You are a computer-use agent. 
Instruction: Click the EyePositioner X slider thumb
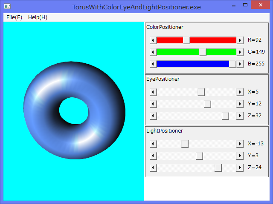pyautogui.click(x=201, y=92)
